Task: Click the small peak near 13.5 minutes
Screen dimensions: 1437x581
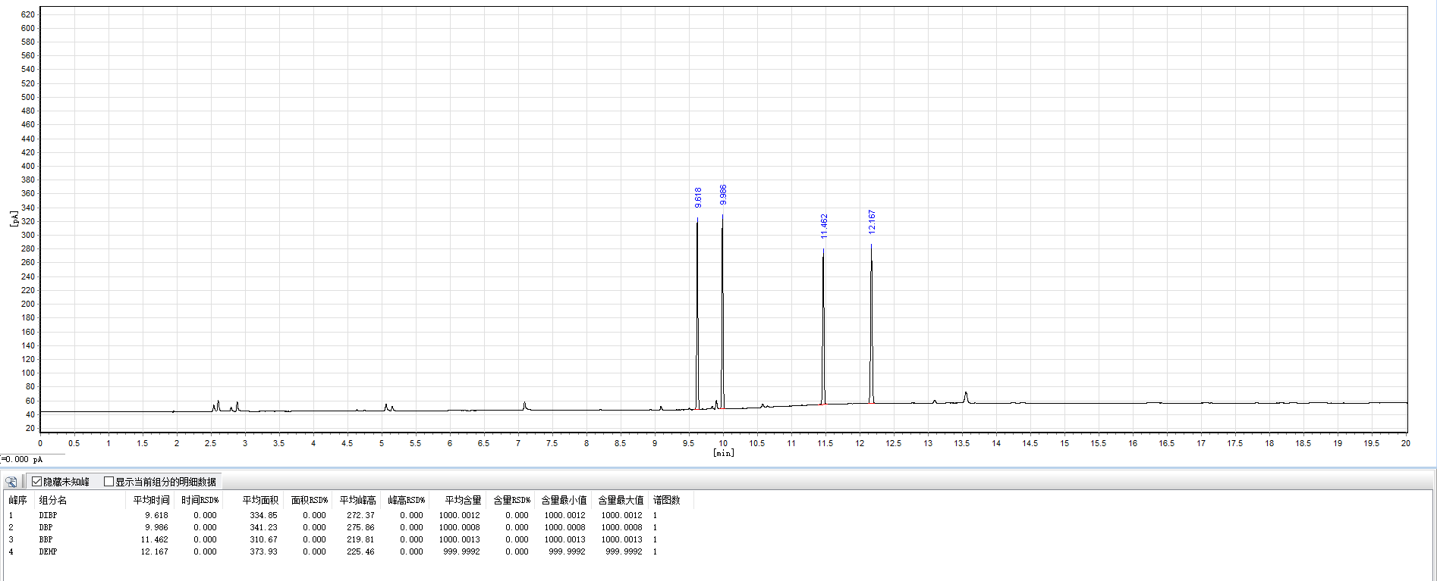Action: (966, 397)
